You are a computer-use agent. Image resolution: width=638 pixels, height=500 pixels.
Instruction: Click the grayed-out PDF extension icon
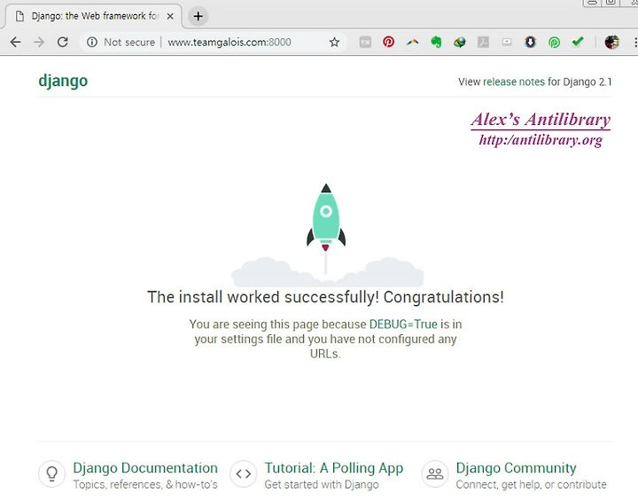point(484,42)
